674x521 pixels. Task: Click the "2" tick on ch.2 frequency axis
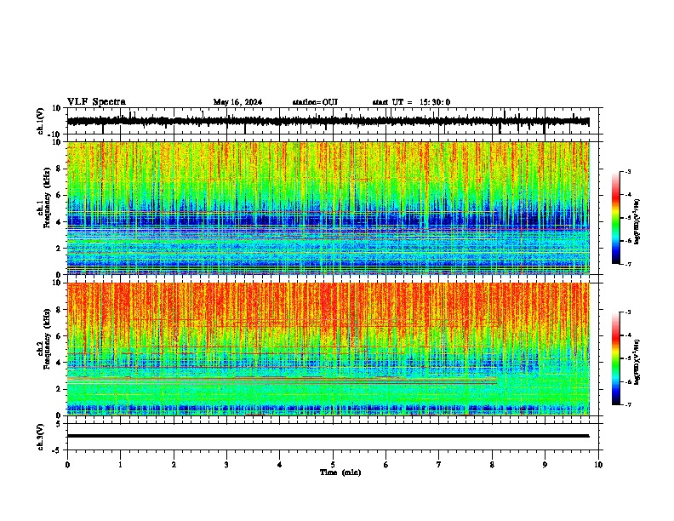tap(60, 389)
